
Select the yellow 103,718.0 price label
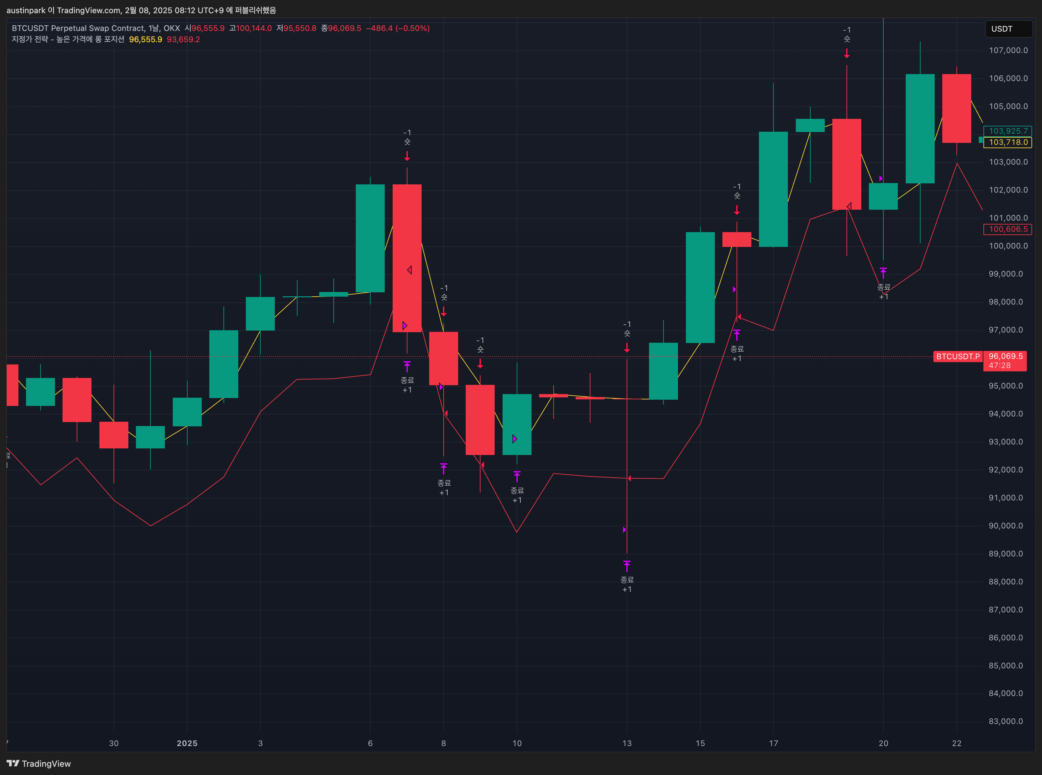coord(1008,142)
